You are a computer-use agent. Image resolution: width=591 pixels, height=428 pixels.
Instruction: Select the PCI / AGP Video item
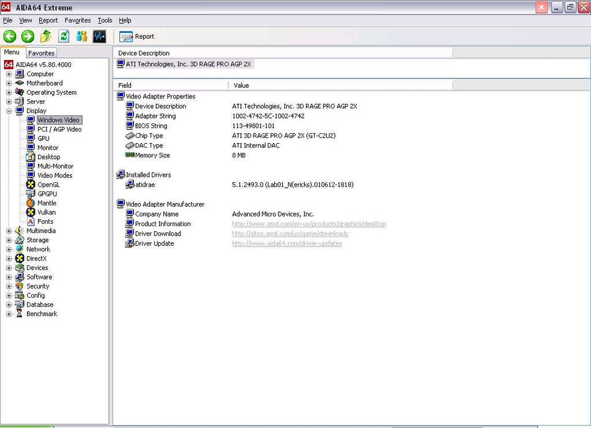tap(59, 129)
